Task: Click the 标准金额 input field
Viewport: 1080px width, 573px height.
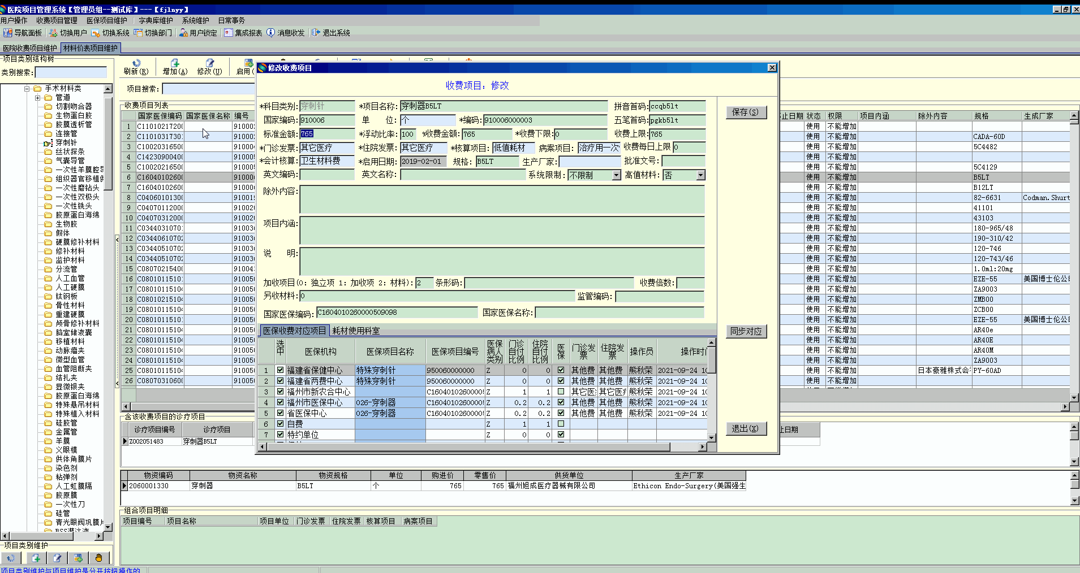Action: pos(327,134)
